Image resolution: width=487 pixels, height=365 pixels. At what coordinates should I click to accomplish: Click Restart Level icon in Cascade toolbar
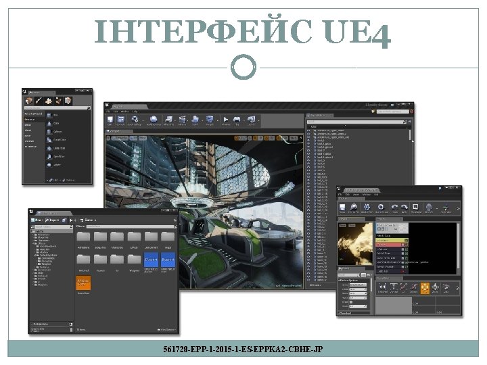381,208
